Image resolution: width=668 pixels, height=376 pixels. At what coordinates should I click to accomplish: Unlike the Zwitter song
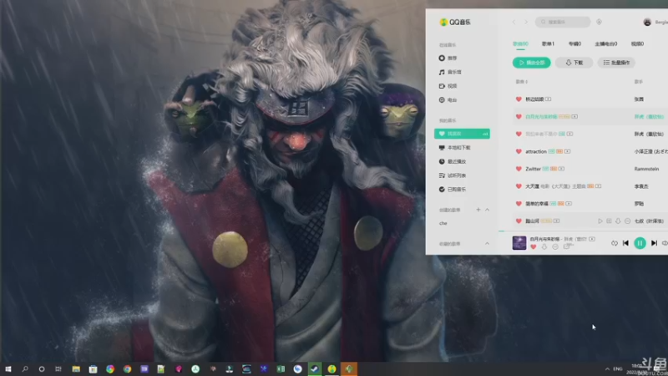pyautogui.click(x=519, y=169)
